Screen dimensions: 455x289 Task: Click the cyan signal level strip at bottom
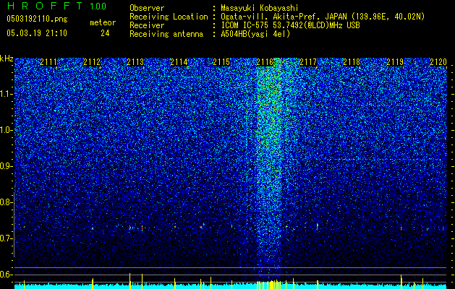click(x=231, y=286)
